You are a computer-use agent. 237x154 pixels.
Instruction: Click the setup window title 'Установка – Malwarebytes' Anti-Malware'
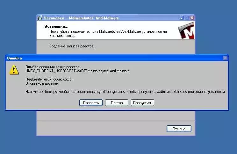81,18
